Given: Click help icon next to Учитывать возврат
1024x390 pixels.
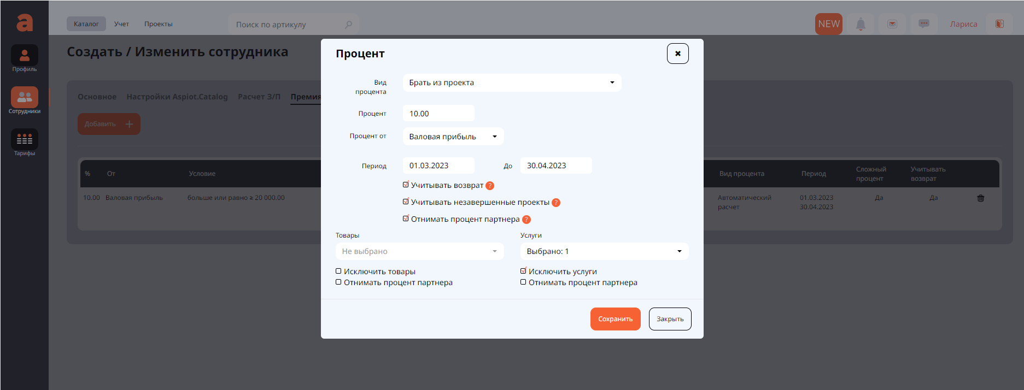Looking at the screenshot, I should click(490, 186).
